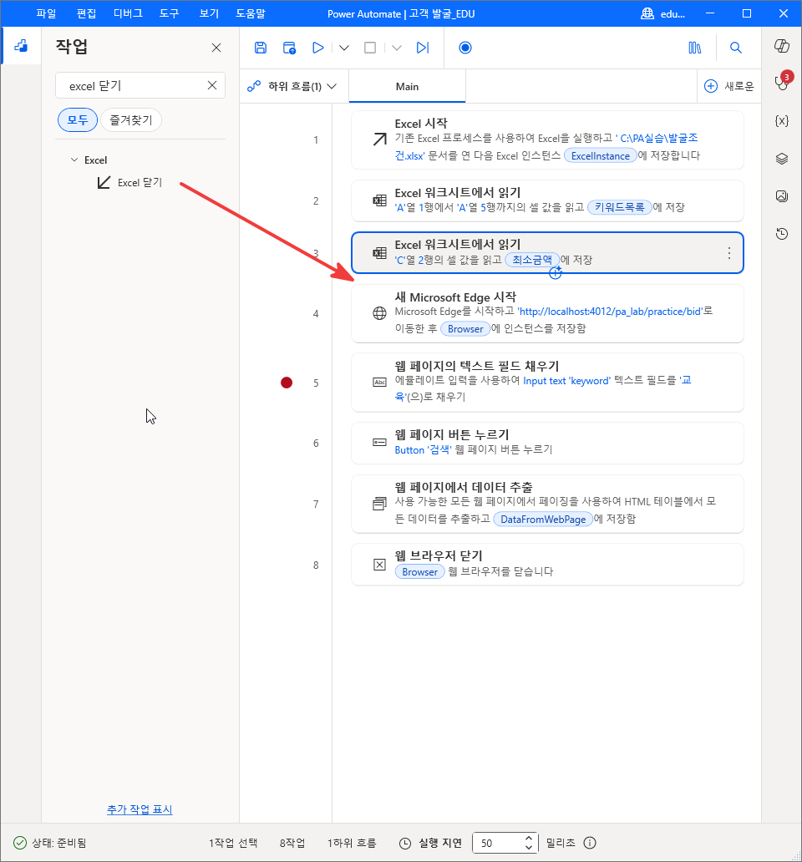Open the Images pane icon
Image resolution: width=802 pixels, height=862 pixels.
click(x=782, y=196)
